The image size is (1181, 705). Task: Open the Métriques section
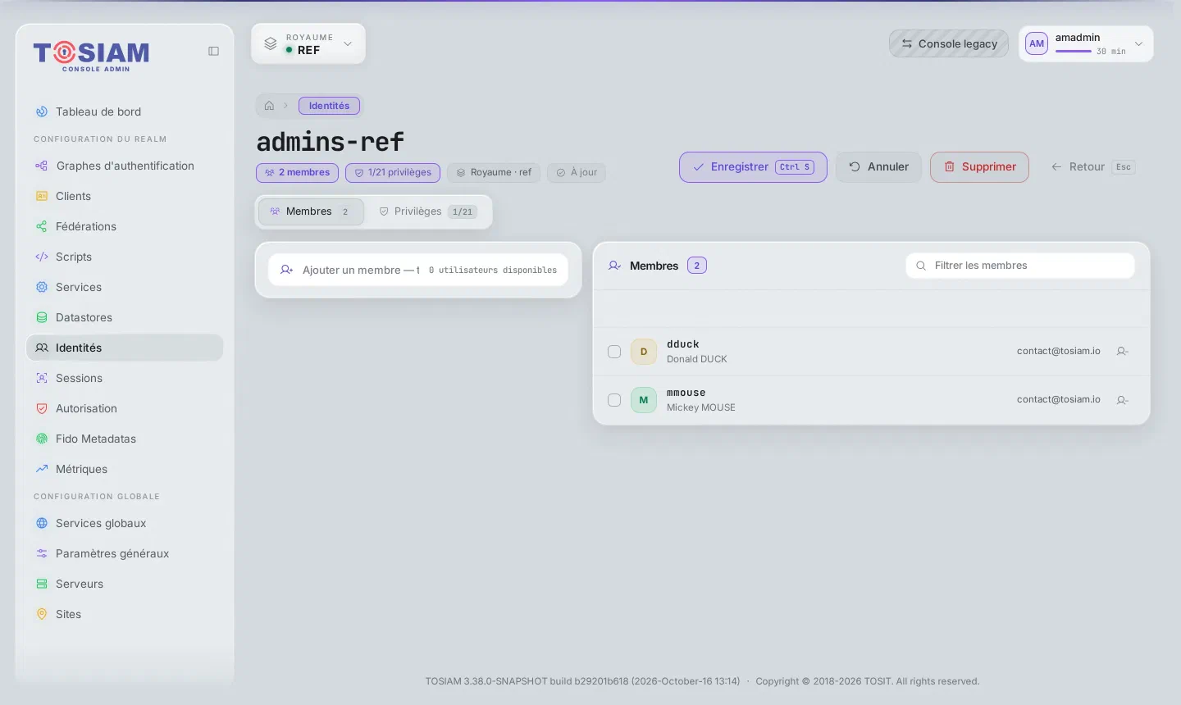point(125,469)
